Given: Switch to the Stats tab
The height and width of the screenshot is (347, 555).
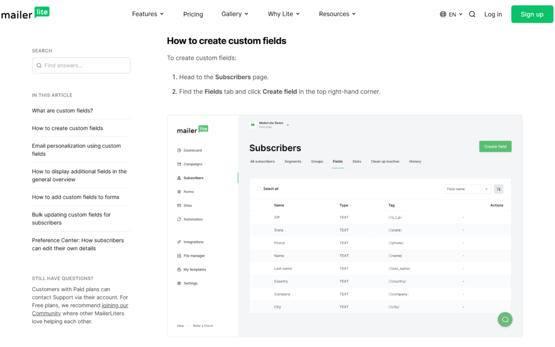Looking at the screenshot, I should (x=357, y=161).
